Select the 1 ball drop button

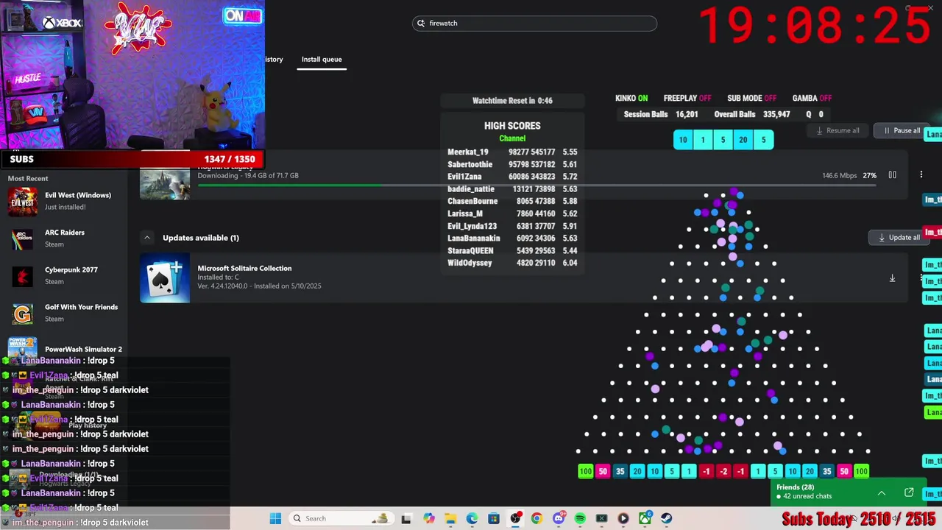[703, 140]
